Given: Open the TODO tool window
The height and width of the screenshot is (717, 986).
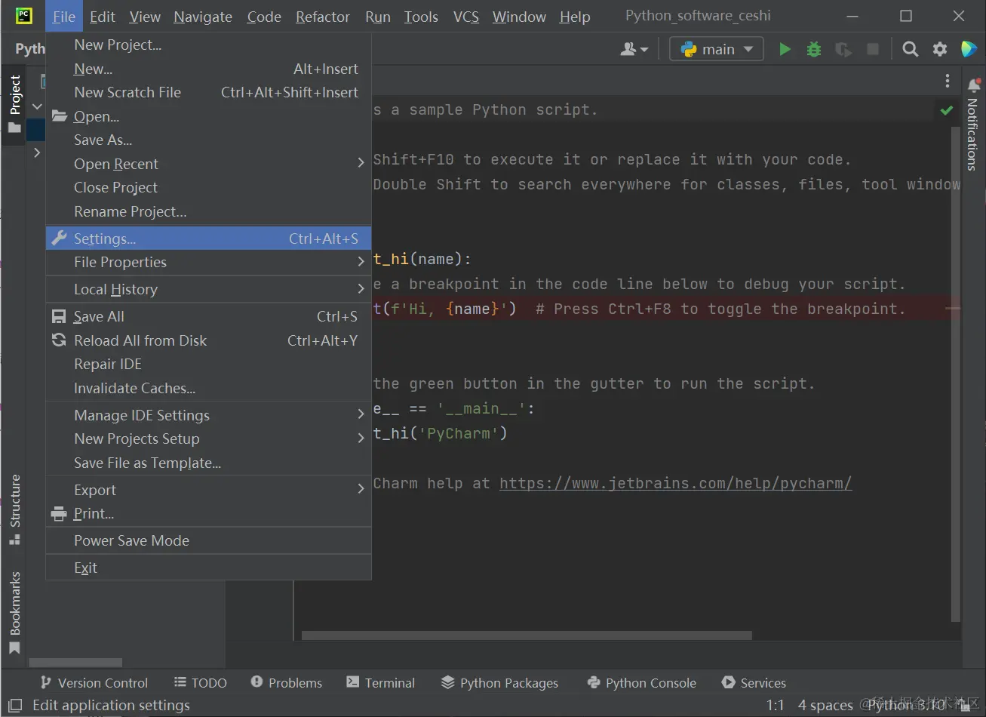Looking at the screenshot, I should click(x=200, y=682).
